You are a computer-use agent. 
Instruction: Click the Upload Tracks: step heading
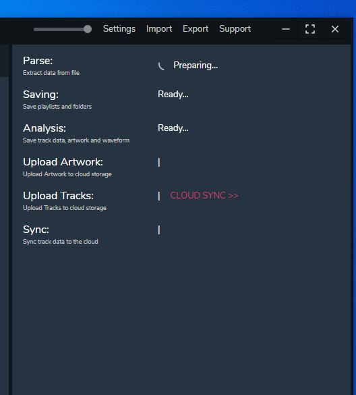[59, 196]
